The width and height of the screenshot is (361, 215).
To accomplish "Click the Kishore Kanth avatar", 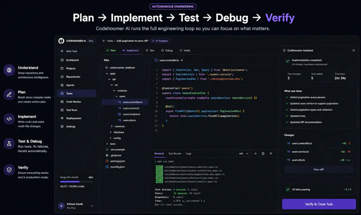I will tap(61, 206).
